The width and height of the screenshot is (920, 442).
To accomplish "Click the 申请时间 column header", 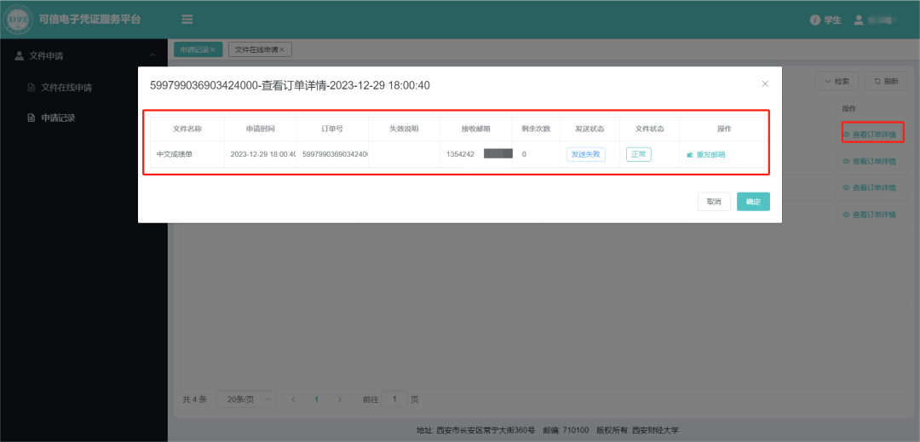I will [260, 129].
